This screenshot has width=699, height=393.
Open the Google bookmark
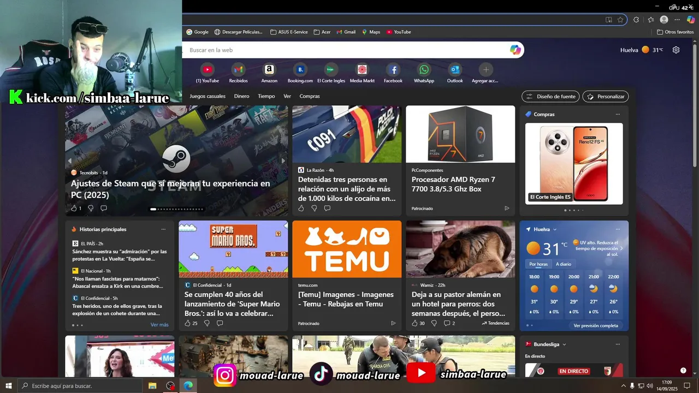[197, 32]
